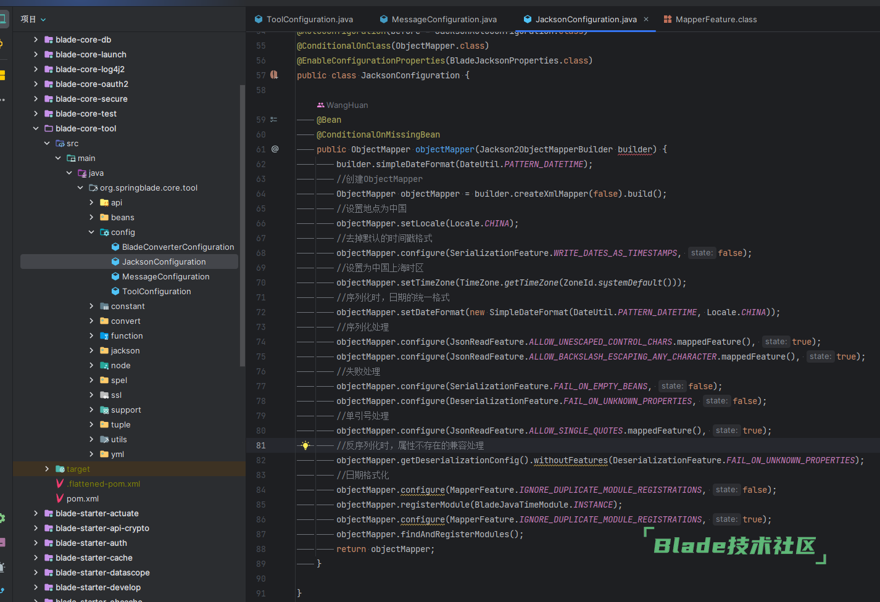The width and height of the screenshot is (880, 602).
Task: Expand the blade-core-oauth2 module
Action: tap(36, 84)
